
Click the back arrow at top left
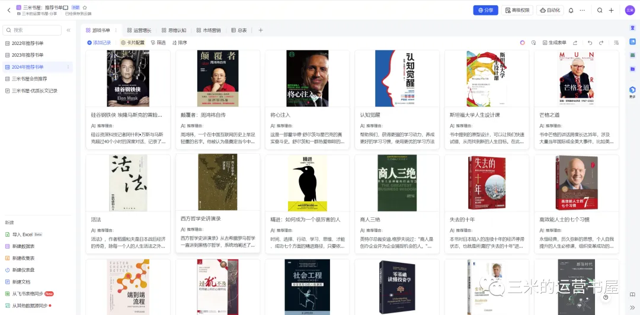[9, 10]
